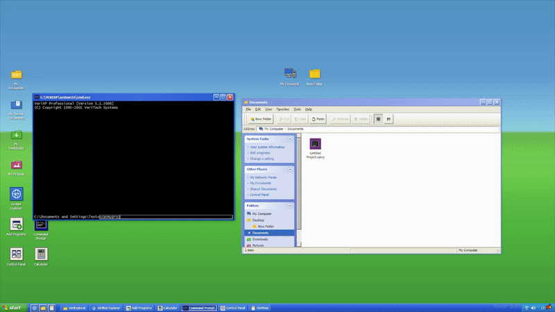Open My Pictures desktop icon

[16, 168]
